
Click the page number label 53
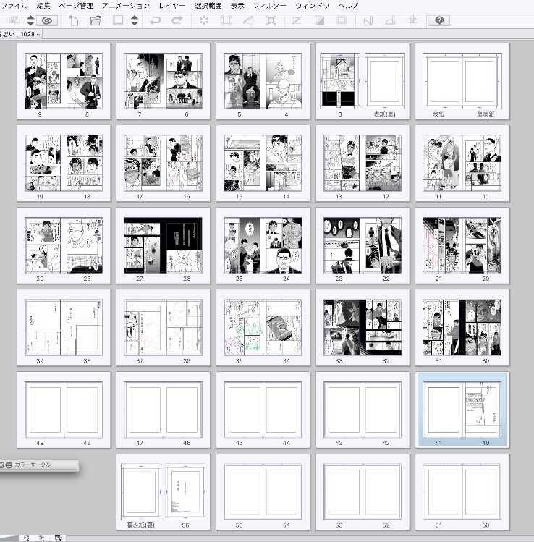tap(339, 525)
